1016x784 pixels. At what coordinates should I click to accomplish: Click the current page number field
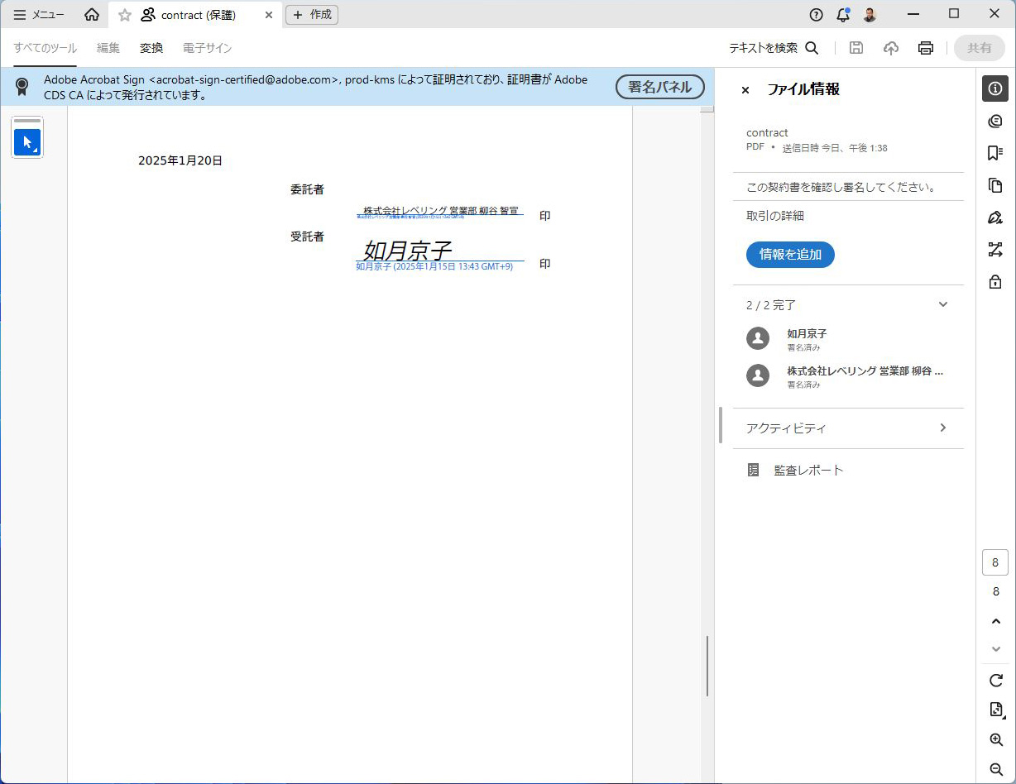click(995, 562)
